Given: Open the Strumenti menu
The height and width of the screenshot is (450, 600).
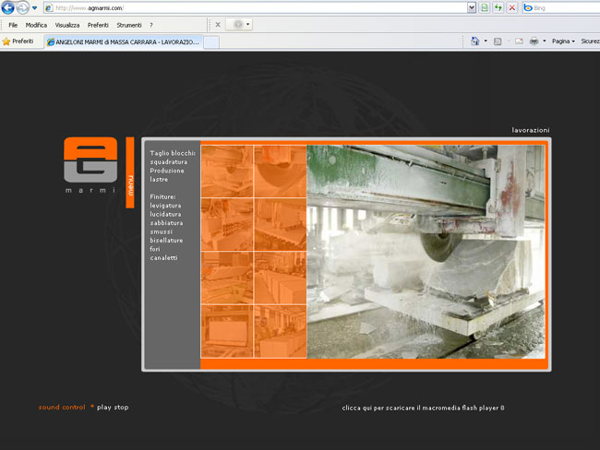Looking at the screenshot, I should (129, 25).
